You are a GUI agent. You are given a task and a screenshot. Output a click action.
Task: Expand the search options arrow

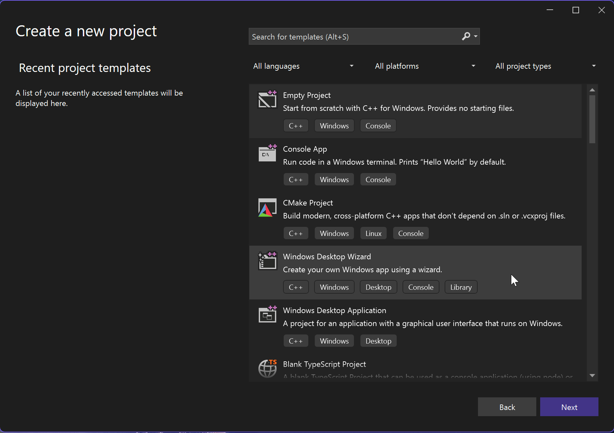click(476, 36)
